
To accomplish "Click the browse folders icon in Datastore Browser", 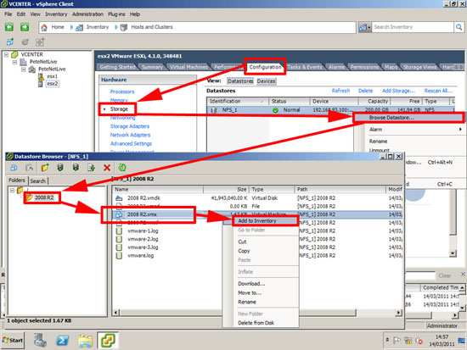I will click(x=29, y=168).
